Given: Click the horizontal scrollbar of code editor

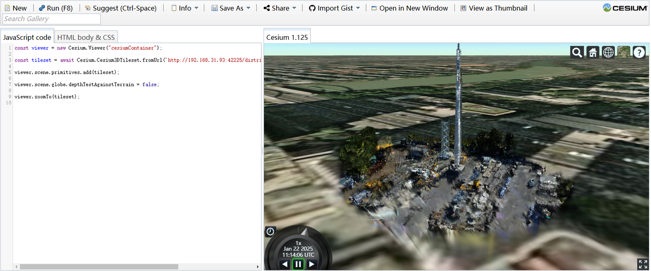Looking at the screenshot, I should [99, 267].
